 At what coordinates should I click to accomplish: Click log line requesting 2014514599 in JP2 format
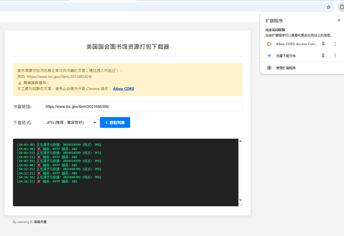(59, 153)
